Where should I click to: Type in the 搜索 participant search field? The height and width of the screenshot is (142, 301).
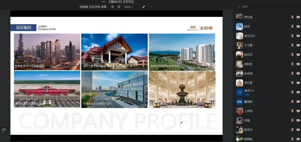(265, 7)
